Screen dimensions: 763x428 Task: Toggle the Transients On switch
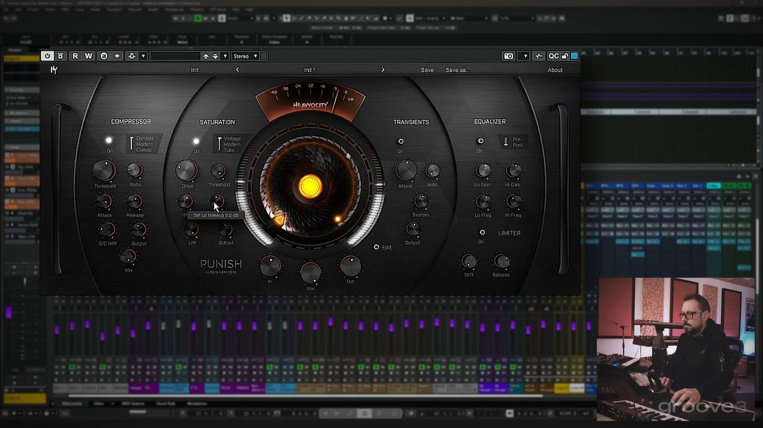click(401, 141)
